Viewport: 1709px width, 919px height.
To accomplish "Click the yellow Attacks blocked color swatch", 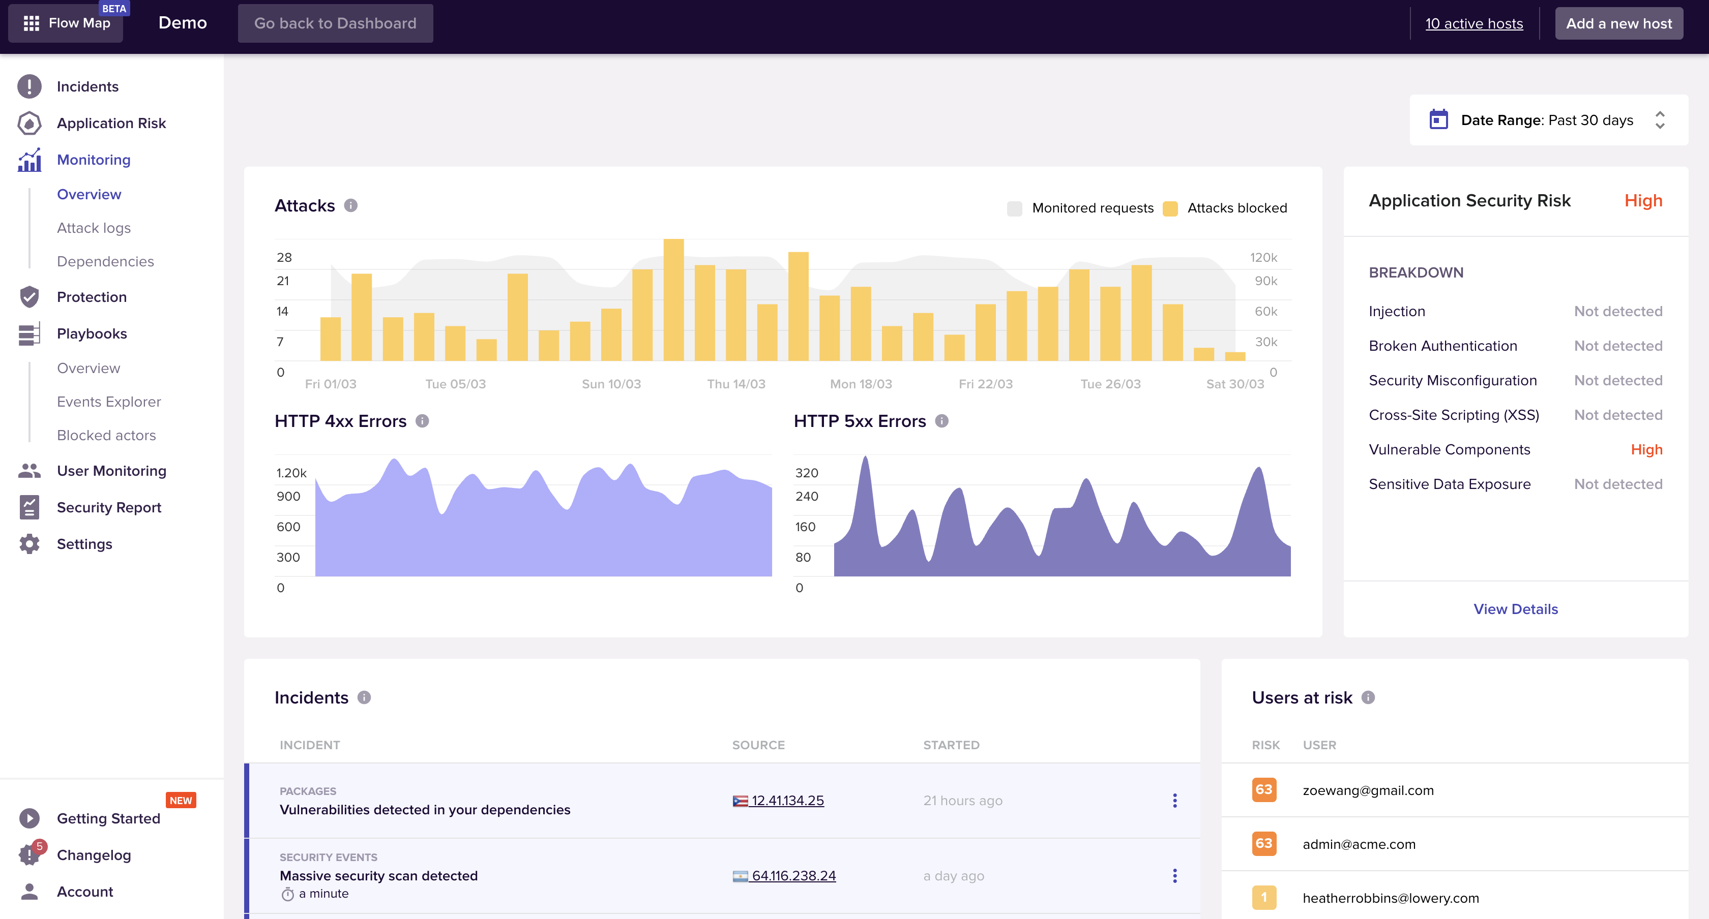I will tap(1170, 209).
